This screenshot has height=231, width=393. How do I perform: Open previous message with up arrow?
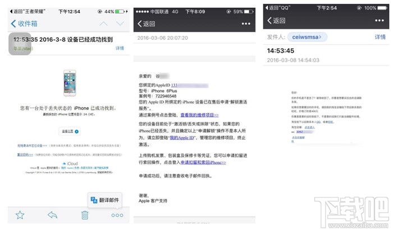point(103,24)
